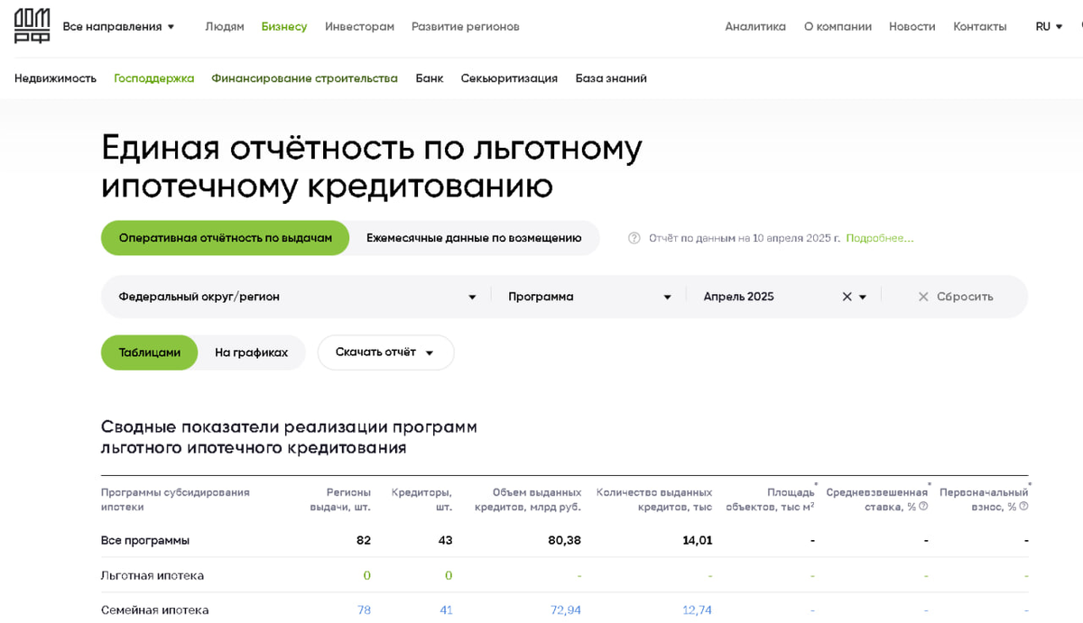Open the Недвижимость submenu item

(55, 78)
